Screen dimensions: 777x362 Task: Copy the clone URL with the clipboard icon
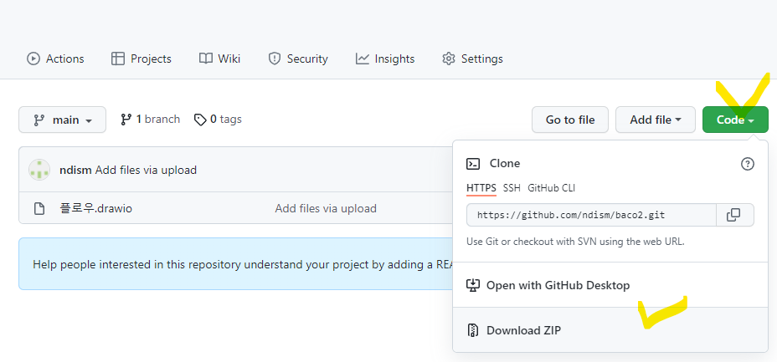[x=735, y=215]
